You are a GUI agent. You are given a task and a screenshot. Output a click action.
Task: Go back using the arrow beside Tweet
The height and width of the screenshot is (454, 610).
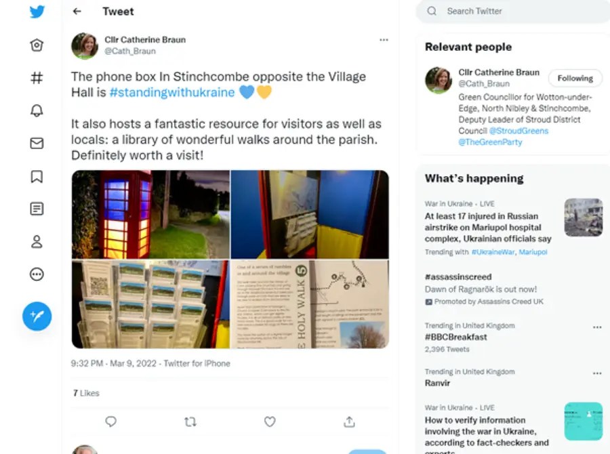[77, 12]
